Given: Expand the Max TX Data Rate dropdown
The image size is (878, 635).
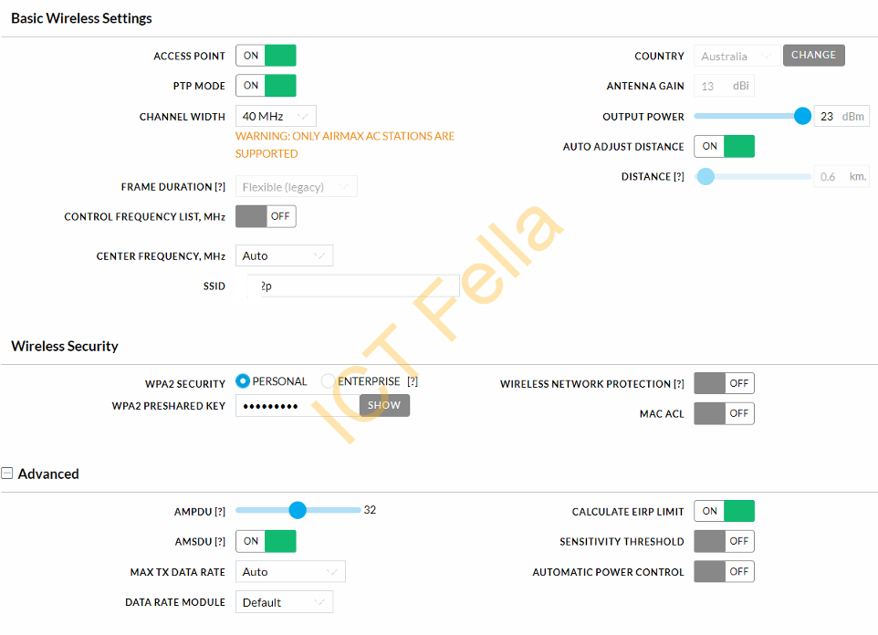Looking at the screenshot, I should pos(290,572).
